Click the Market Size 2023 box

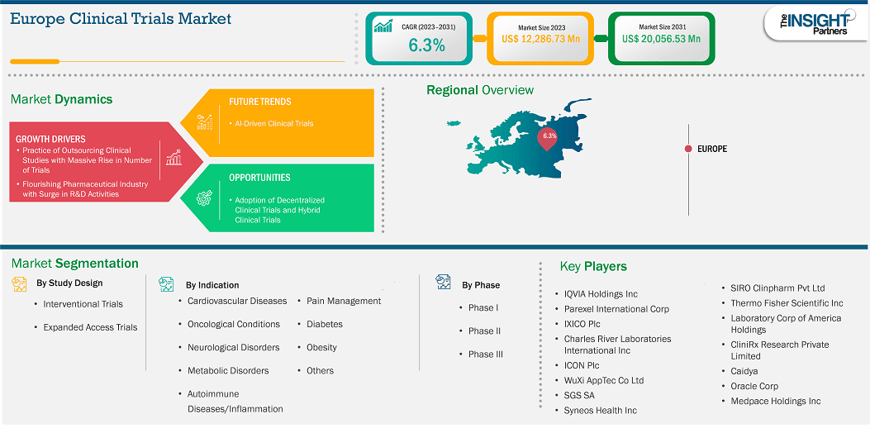(x=540, y=38)
